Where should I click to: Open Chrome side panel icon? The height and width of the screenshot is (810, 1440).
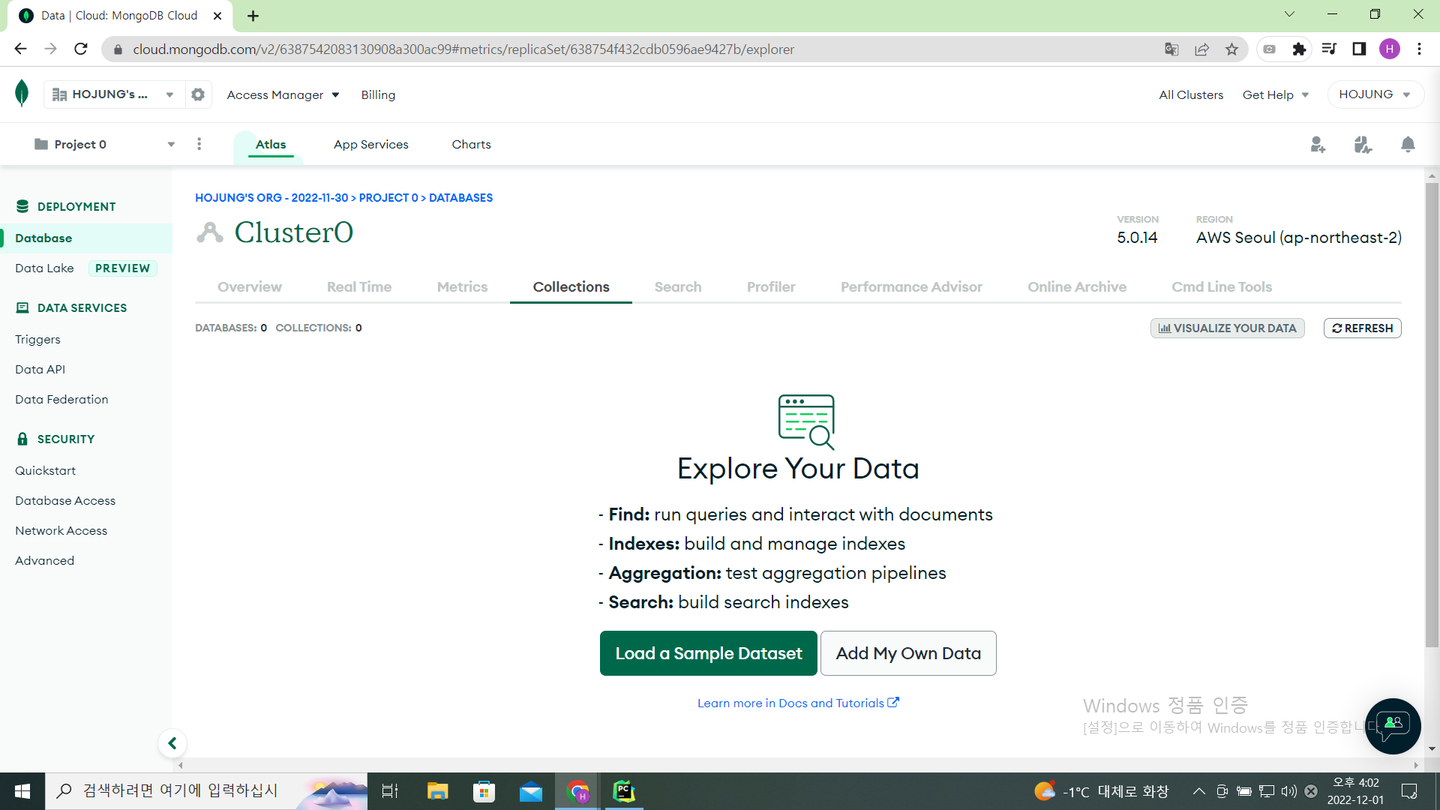(x=1359, y=49)
